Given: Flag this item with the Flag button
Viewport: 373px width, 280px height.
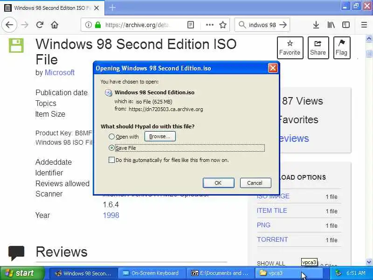Looking at the screenshot, I should coord(342,48).
